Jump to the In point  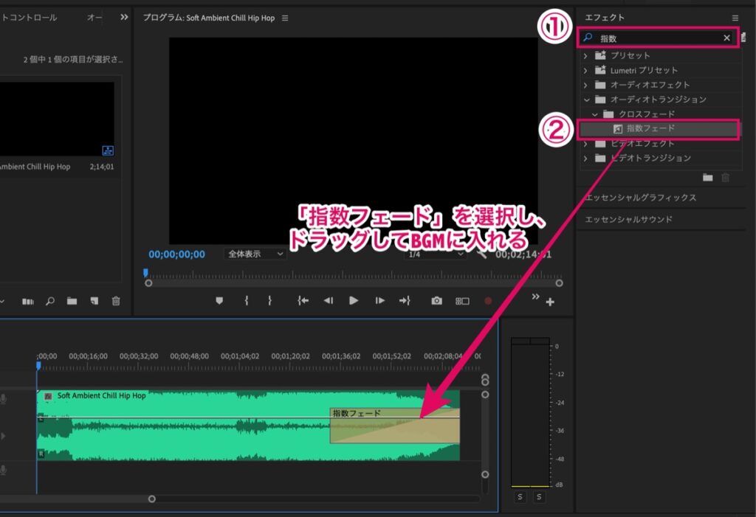click(303, 301)
